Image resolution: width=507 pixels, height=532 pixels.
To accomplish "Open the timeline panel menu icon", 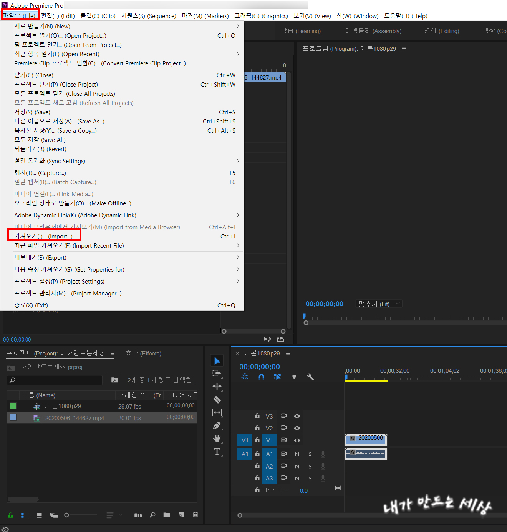I will (288, 354).
